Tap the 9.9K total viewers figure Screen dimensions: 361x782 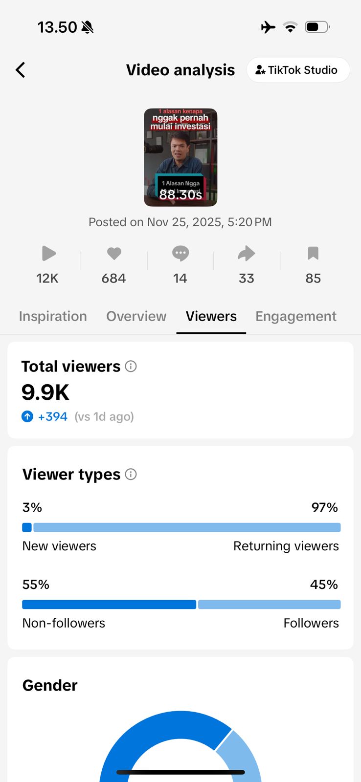pyautogui.click(x=45, y=392)
